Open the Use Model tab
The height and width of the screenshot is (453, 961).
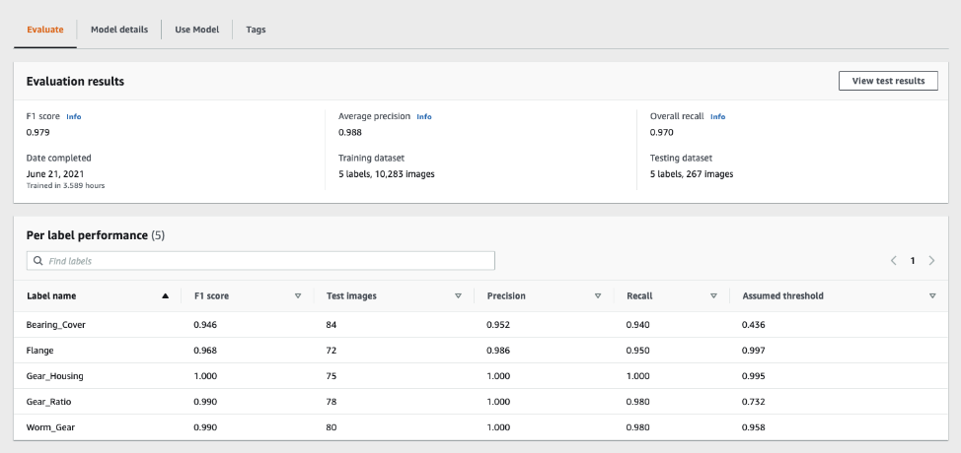click(196, 30)
